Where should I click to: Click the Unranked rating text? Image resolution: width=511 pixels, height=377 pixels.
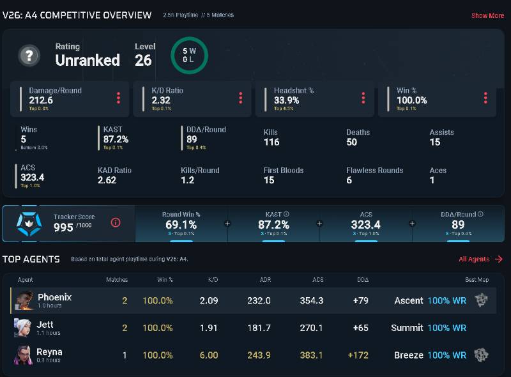click(88, 60)
